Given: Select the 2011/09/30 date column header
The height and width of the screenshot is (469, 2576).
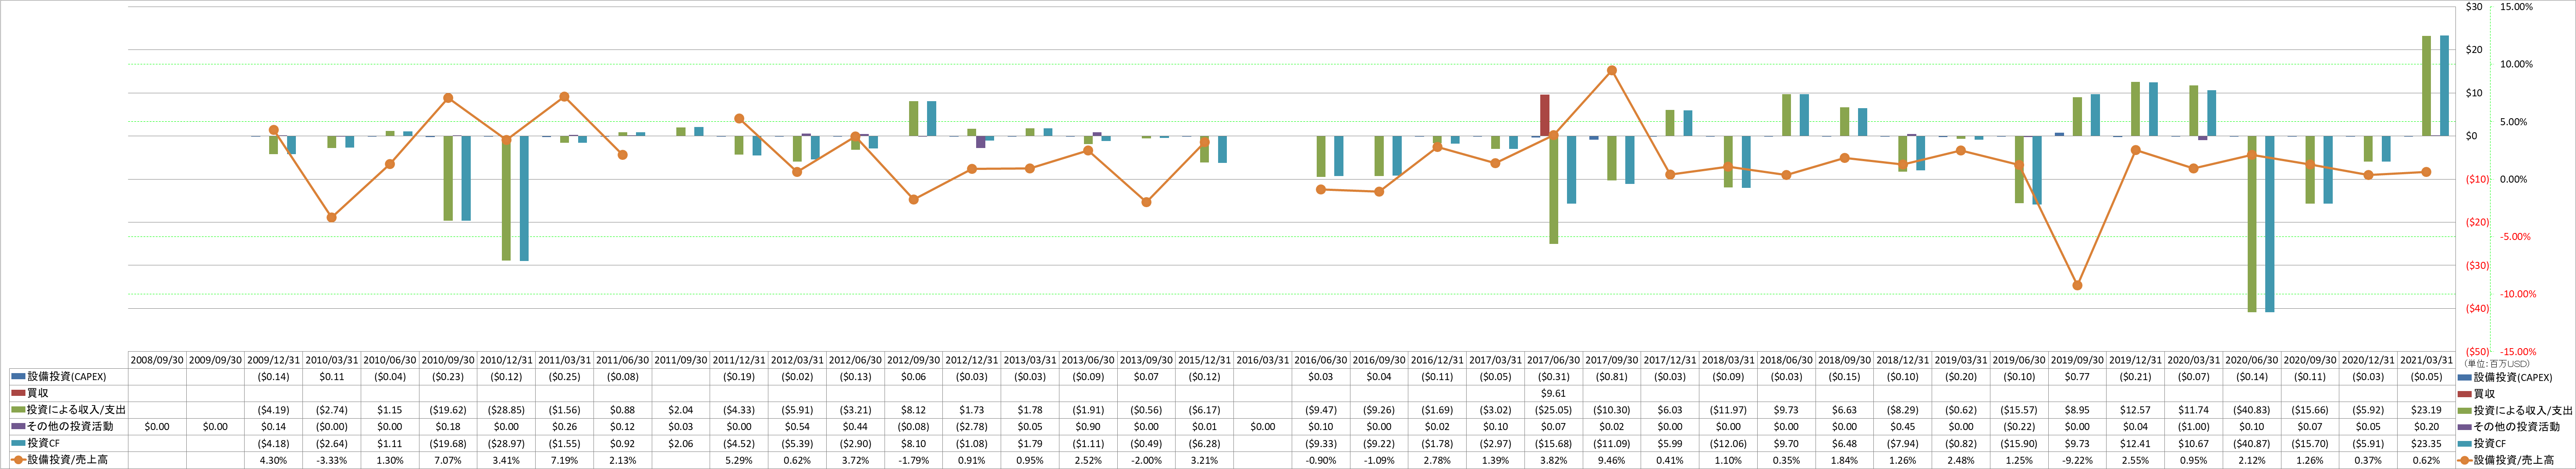Looking at the screenshot, I should [x=681, y=360].
